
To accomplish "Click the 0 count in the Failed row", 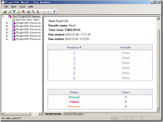I will (126, 102).
